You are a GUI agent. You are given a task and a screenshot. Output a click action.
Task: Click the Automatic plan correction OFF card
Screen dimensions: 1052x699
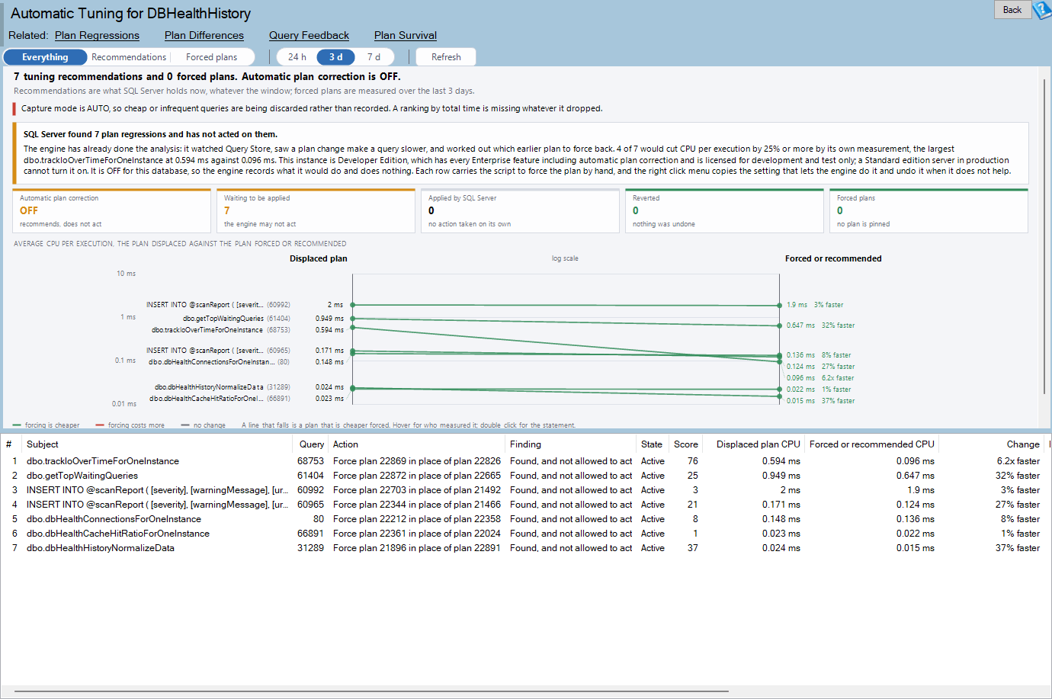coord(112,210)
